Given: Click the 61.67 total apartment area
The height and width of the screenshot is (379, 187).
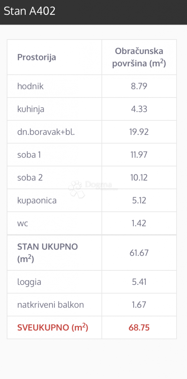Looking at the screenshot, I should pyautogui.click(x=139, y=253).
